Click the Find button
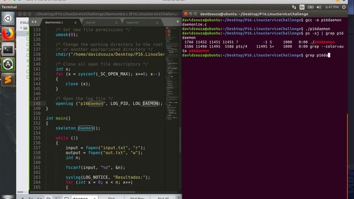 (111, 198)
